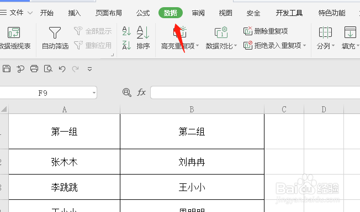This screenshot has height=212, width=360.
Task: Click the name box showing F9
Action: tap(43, 93)
